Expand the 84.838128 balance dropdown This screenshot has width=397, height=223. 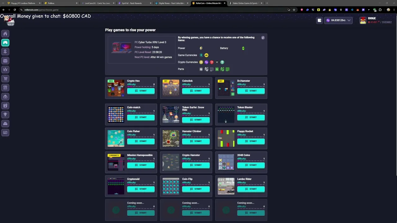click(x=338, y=20)
